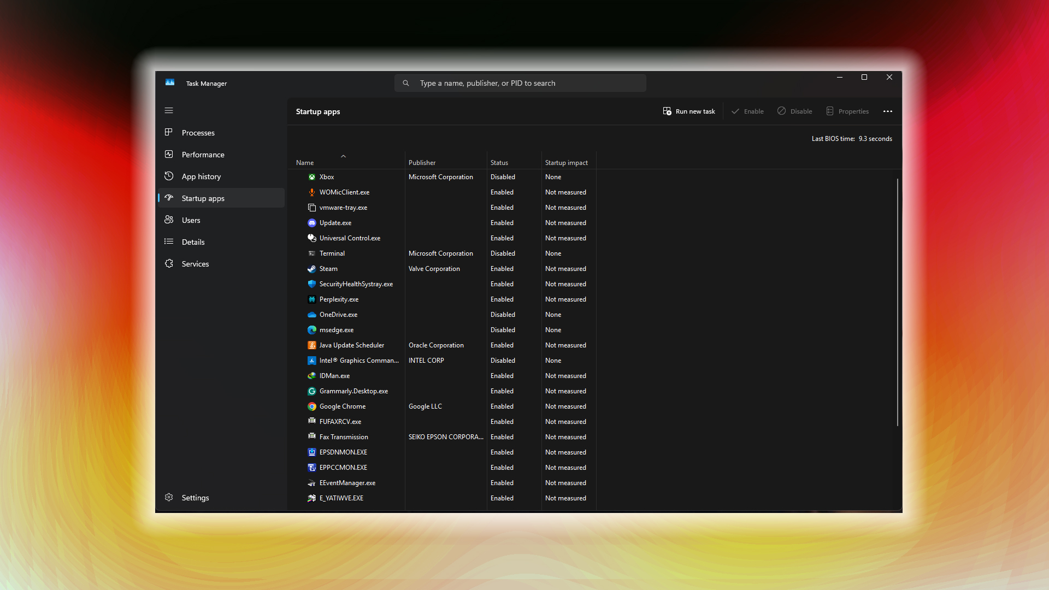
Task: Go to the Users page
Action: click(x=221, y=220)
